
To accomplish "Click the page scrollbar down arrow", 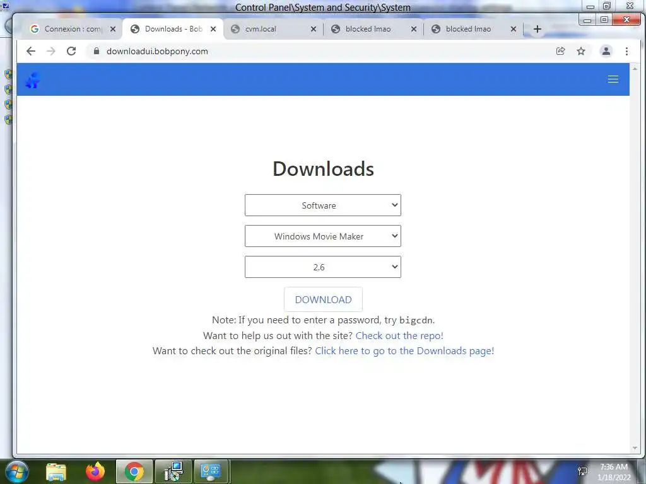I will click(635, 448).
